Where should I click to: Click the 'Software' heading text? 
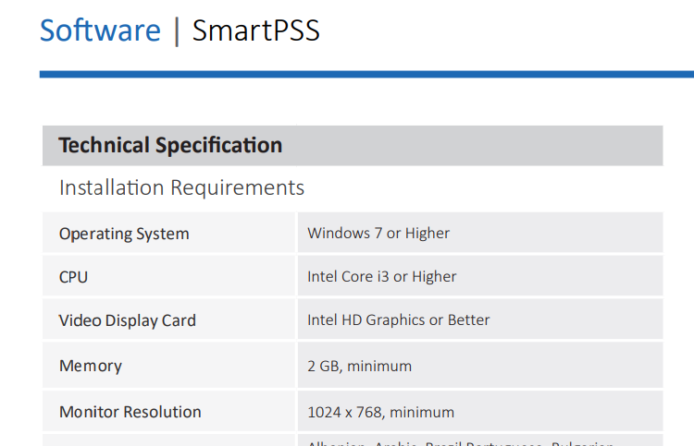tap(100, 30)
